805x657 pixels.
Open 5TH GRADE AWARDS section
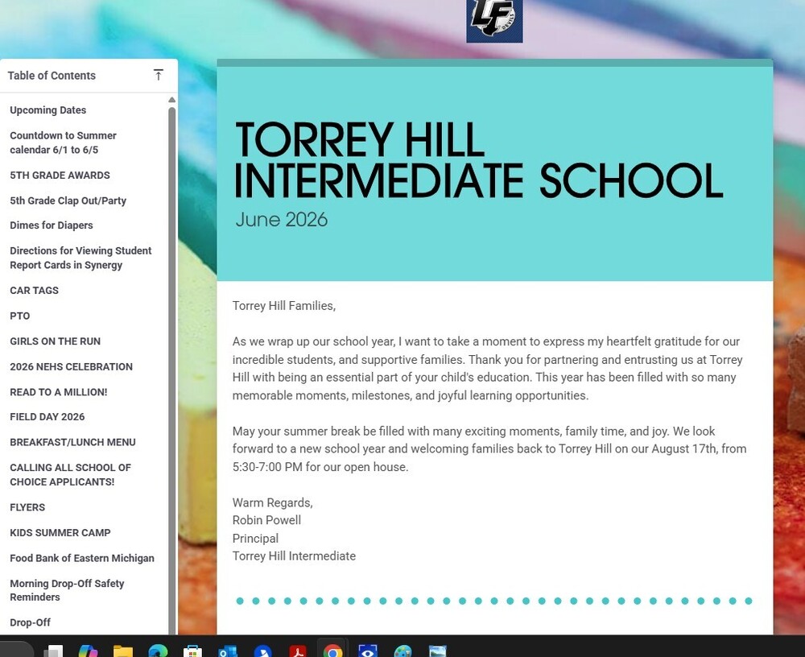tap(60, 176)
